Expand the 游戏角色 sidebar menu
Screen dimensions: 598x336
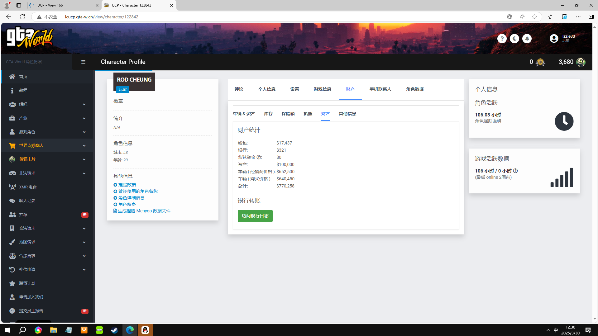(47, 132)
